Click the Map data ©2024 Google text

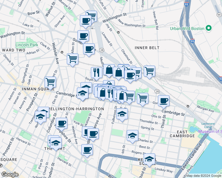click(204, 176)
